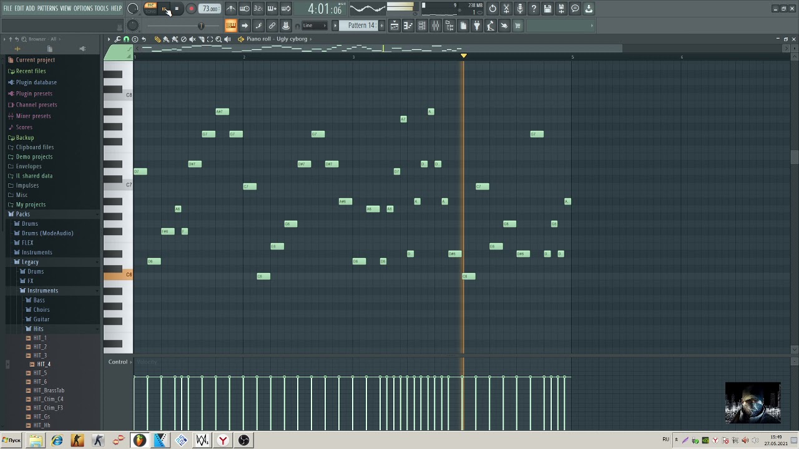
Task: Toggle the typing keyboard to piano icon
Action: click(231, 26)
